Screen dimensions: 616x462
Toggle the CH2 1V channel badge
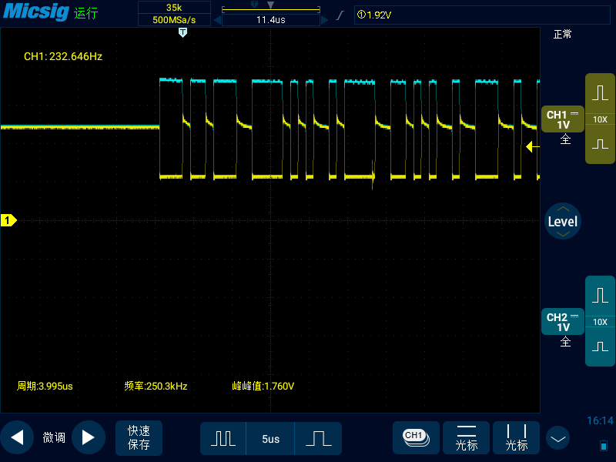pos(561,321)
